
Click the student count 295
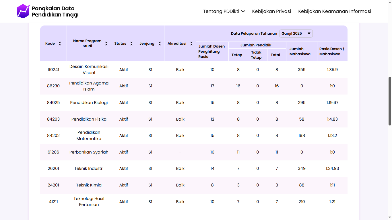(302, 103)
